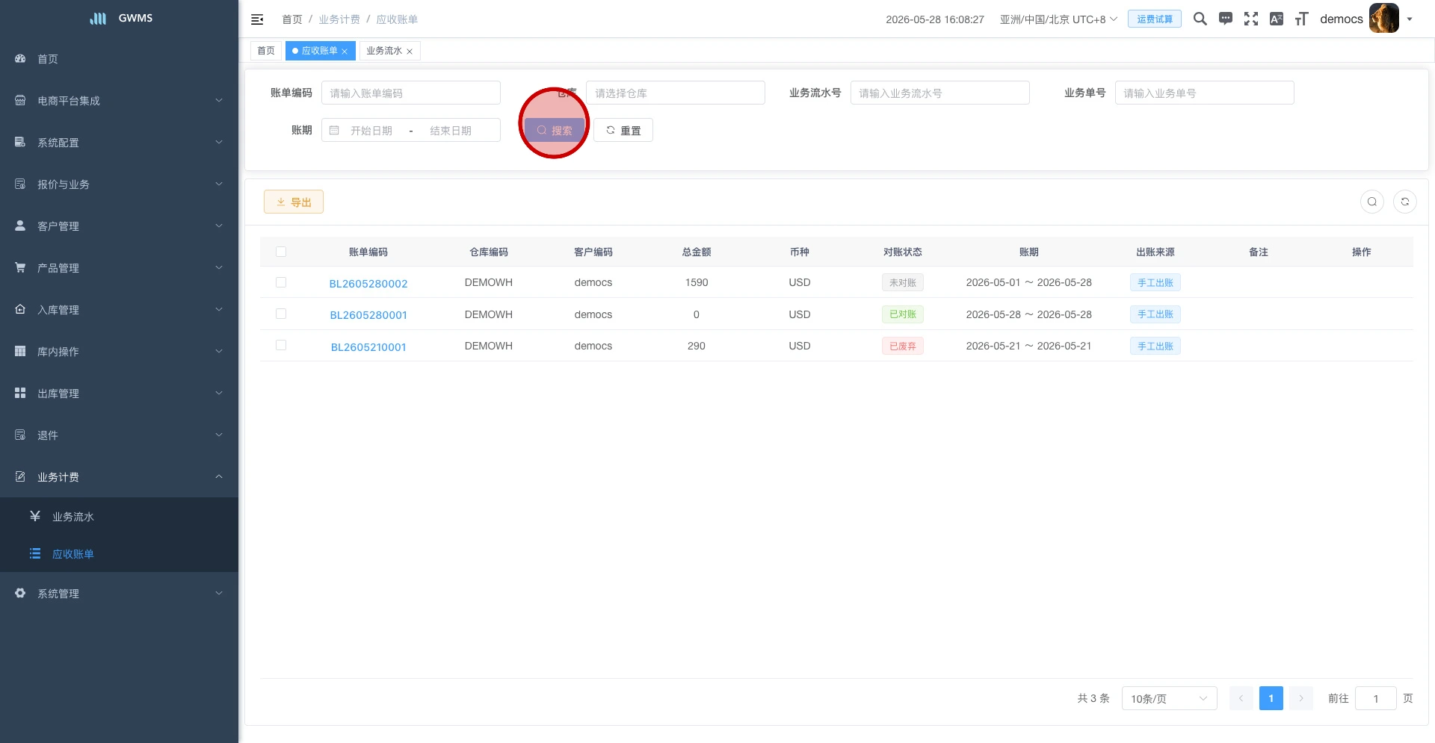Go to previous page arrow in pagination
The image size is (1435, 743).
coord(1241,699)
